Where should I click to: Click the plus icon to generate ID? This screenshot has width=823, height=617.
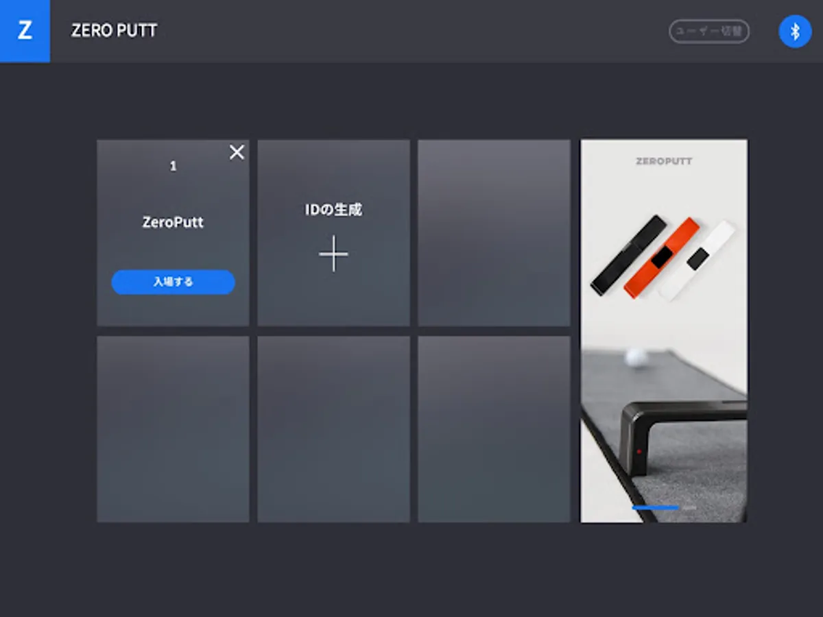coord(333,254)
